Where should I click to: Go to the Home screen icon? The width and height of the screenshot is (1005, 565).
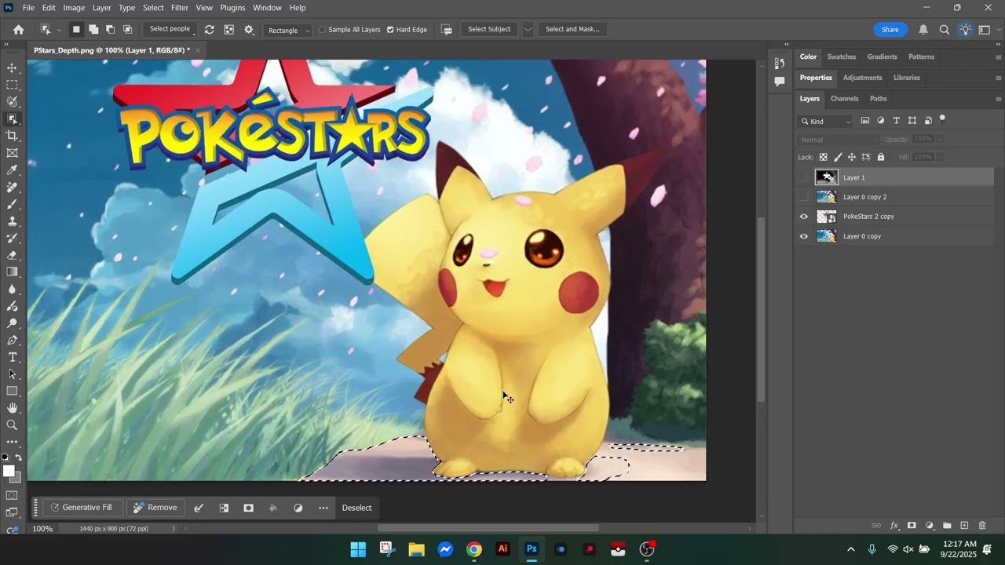coord(18,30)
